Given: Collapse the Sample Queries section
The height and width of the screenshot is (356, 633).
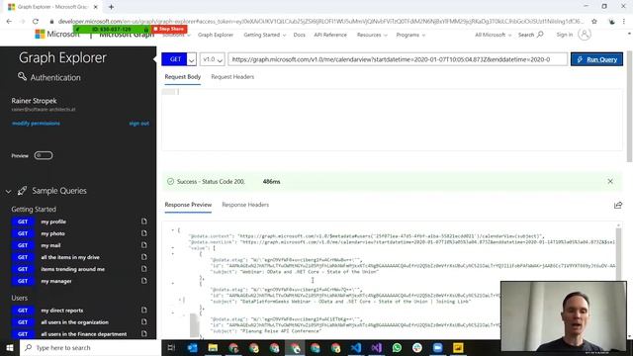Looking at the screenshot, I should [9, 191].
